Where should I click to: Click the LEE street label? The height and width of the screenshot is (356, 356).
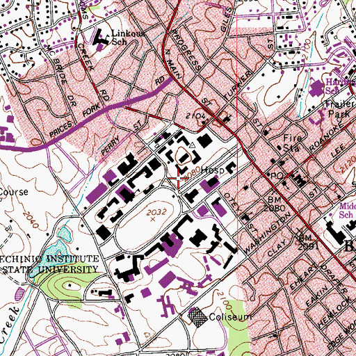point(339,151)
